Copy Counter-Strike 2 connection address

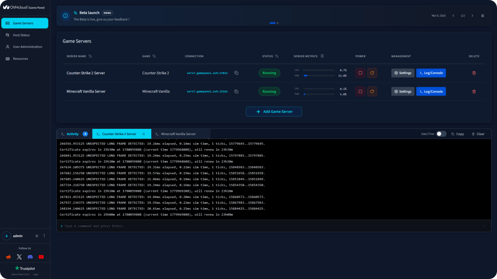click(x=236, y=73)
